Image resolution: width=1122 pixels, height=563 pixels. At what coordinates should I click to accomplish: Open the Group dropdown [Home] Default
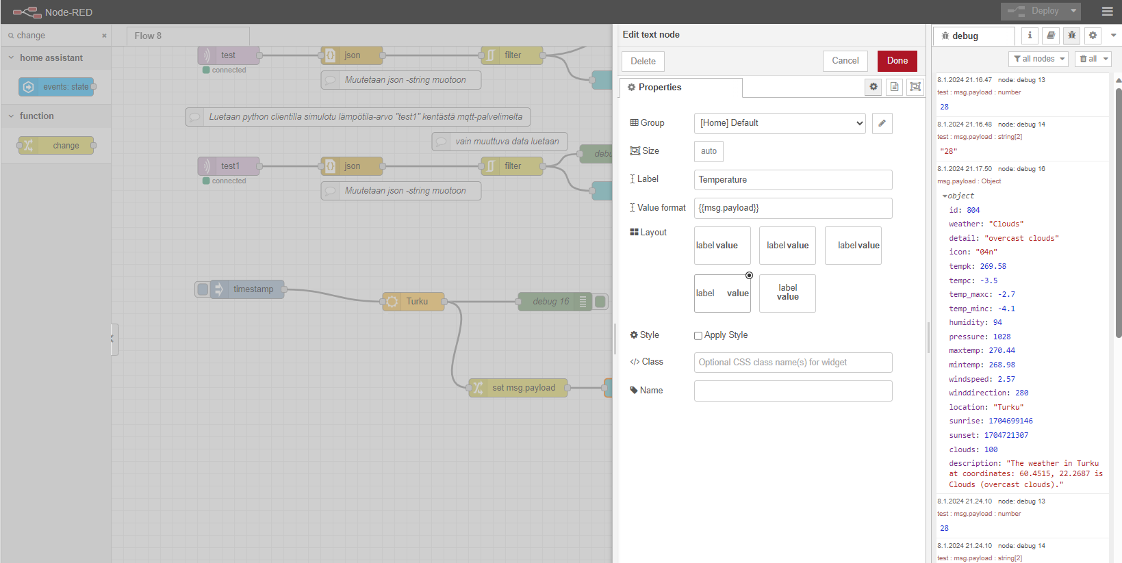780,123
